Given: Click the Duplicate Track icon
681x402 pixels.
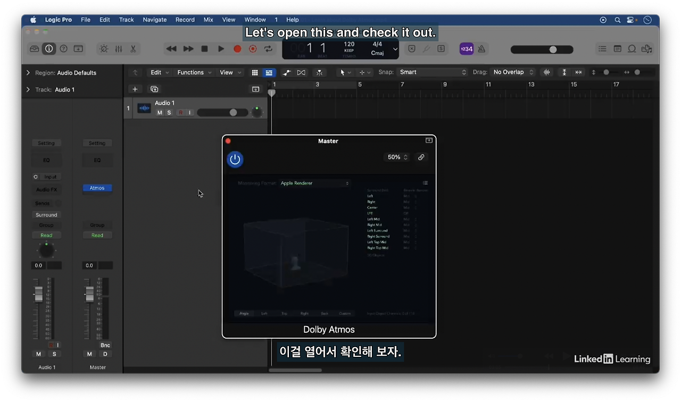Looking at the screenshot, I should coord(154,89).
